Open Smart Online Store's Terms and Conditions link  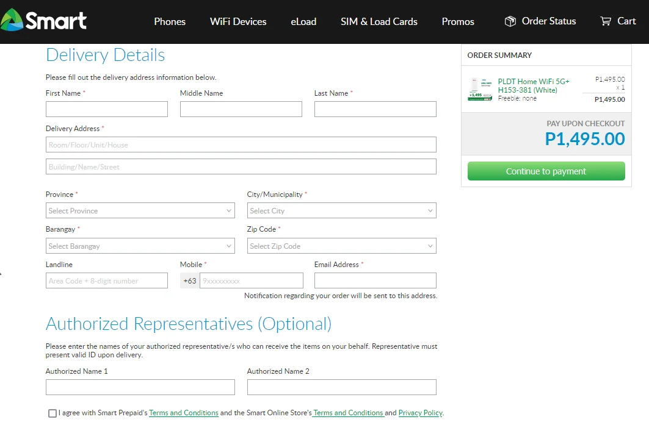pyautogui.click(x=348, y=413)
